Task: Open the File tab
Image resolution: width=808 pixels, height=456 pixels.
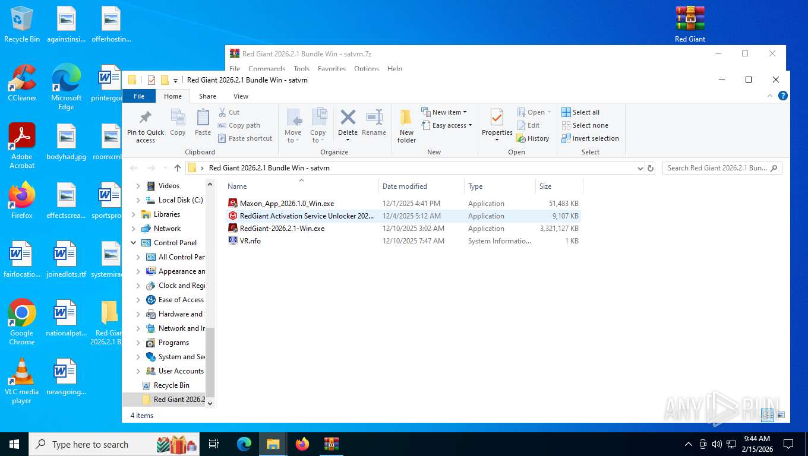Action: 139,96
